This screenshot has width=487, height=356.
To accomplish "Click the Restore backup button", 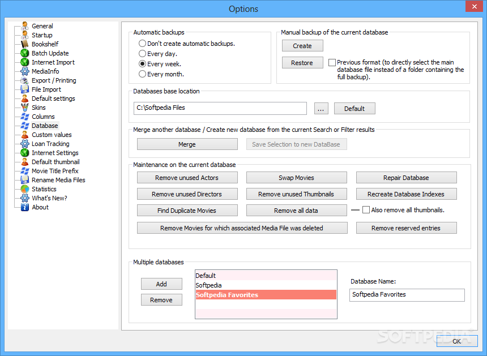I will [x=302, y=63].
